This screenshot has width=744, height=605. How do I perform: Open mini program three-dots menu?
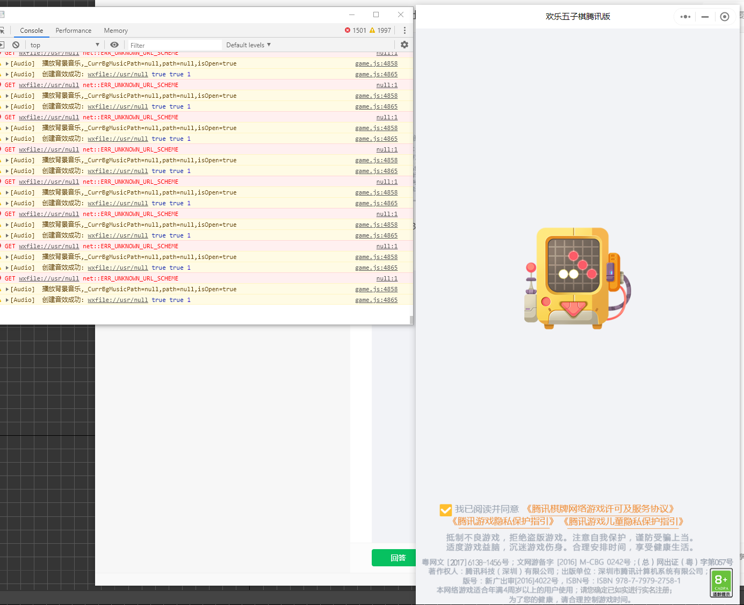(685, 17)
